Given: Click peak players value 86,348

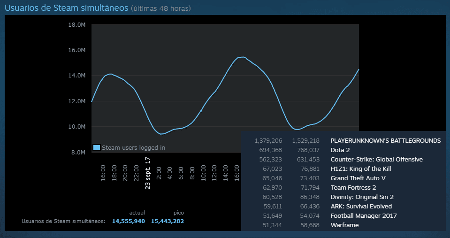Looking at the screenshot, I should (310, 197).
